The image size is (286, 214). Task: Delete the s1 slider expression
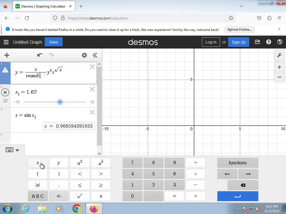point(92,89)
